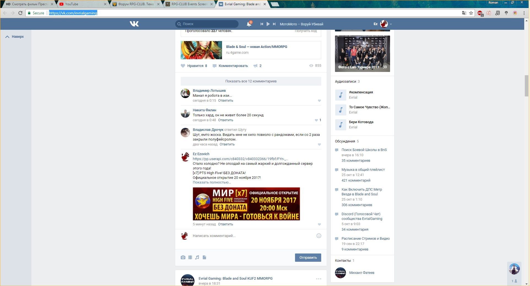This screenshot has width=530, height=286.
Task: Open Фото с Lan-Турнира 2017 album
Action: (x=363, y=54)
